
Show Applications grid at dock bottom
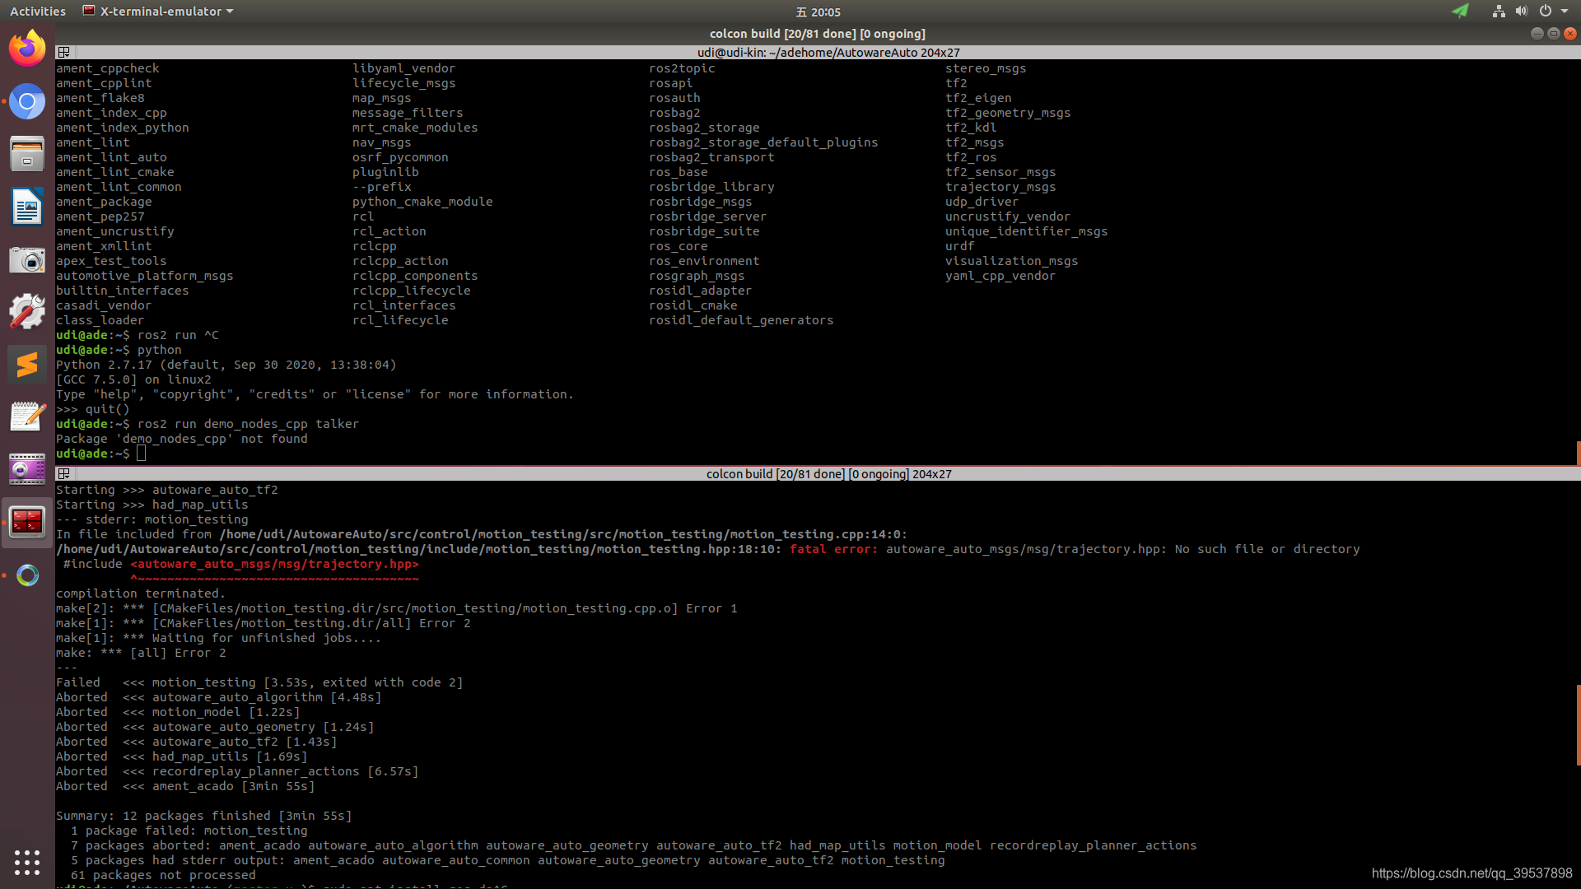tap(27, 862)
